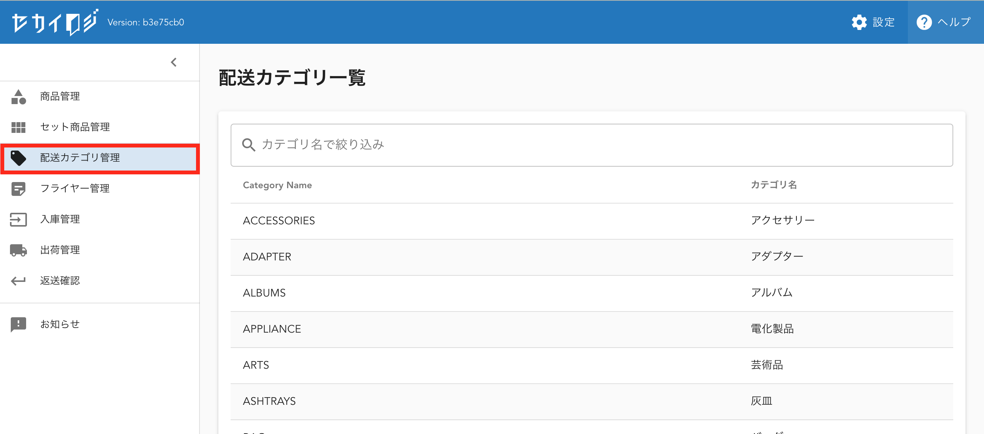Select the ACCESSORIES category row
The width and height of the screenshot is (984, 434).
pos(592,221)
